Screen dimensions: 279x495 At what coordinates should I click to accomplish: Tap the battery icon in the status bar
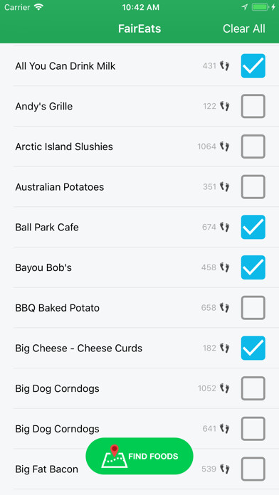(260, 7)
